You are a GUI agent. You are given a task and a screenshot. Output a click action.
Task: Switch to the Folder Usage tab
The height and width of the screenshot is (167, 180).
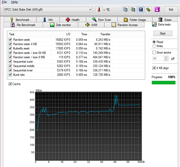coord(135,20)
